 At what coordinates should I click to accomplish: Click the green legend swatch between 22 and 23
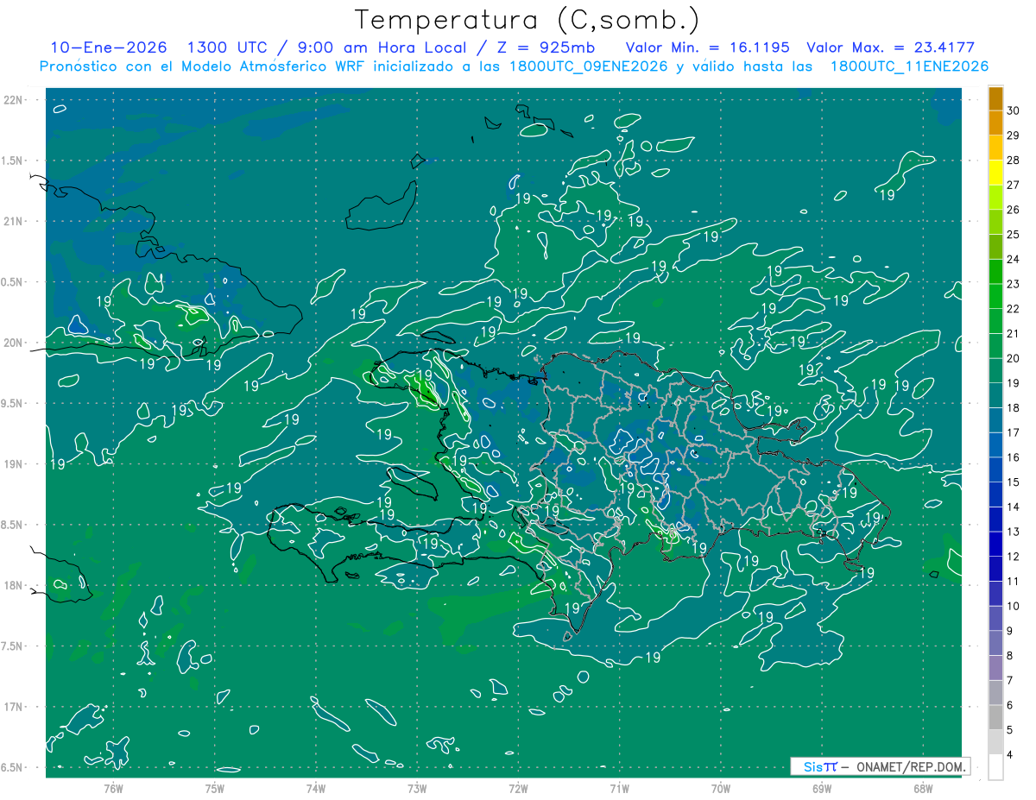pyautogui.click(x=995, y=297)
